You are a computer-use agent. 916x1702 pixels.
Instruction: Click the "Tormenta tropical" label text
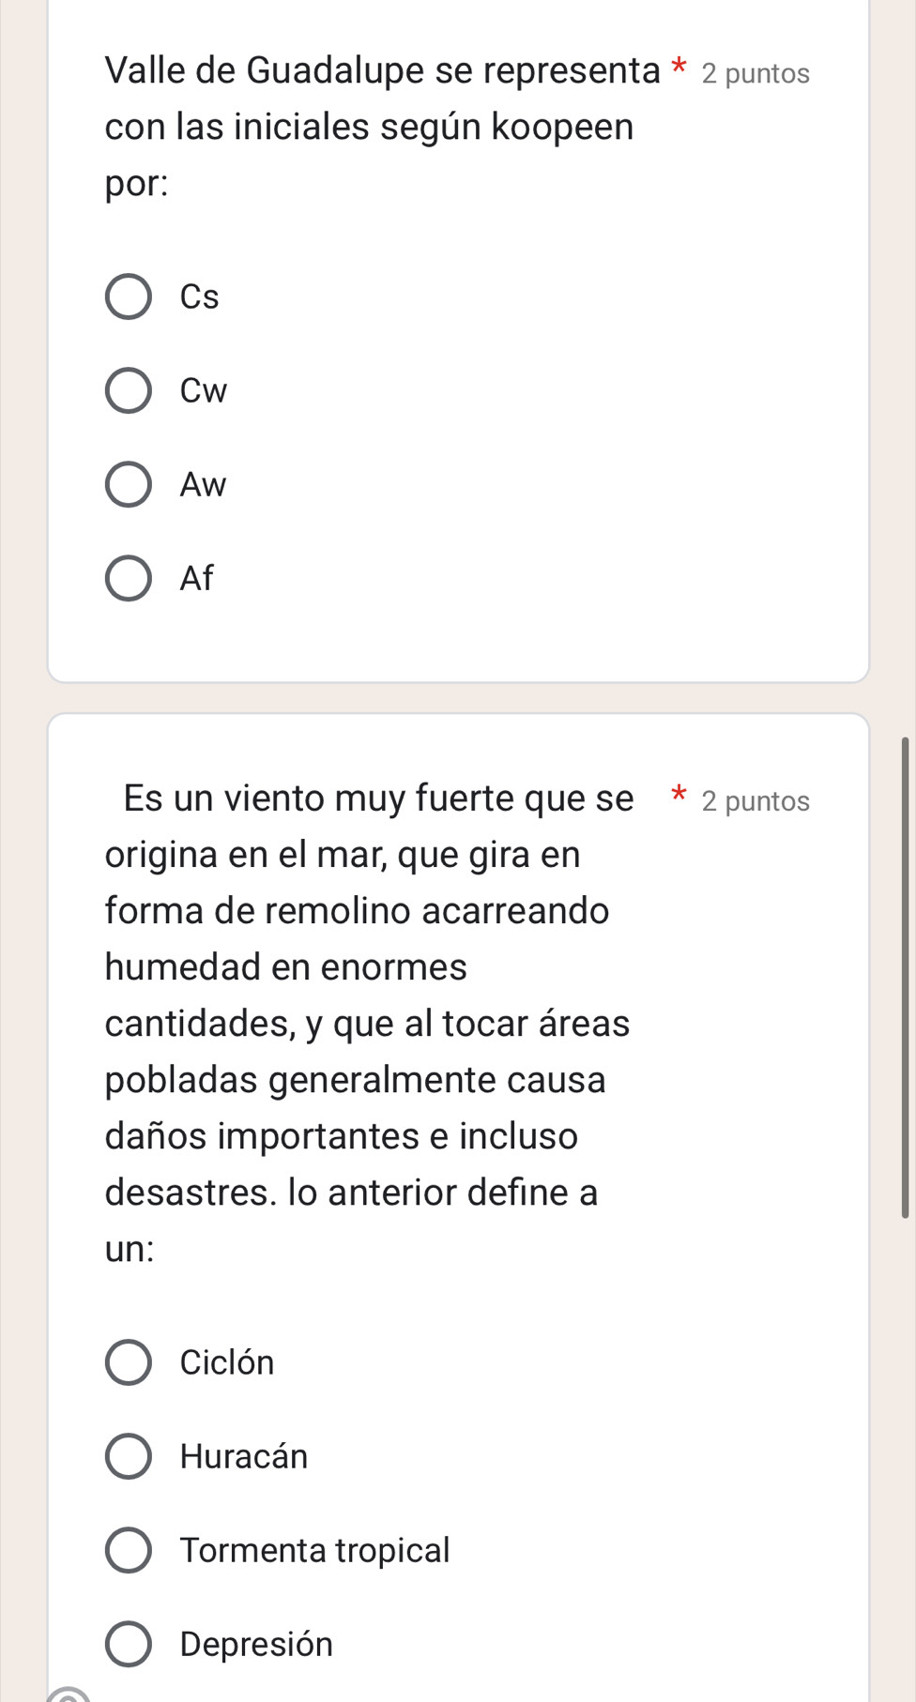(315, 1550)
